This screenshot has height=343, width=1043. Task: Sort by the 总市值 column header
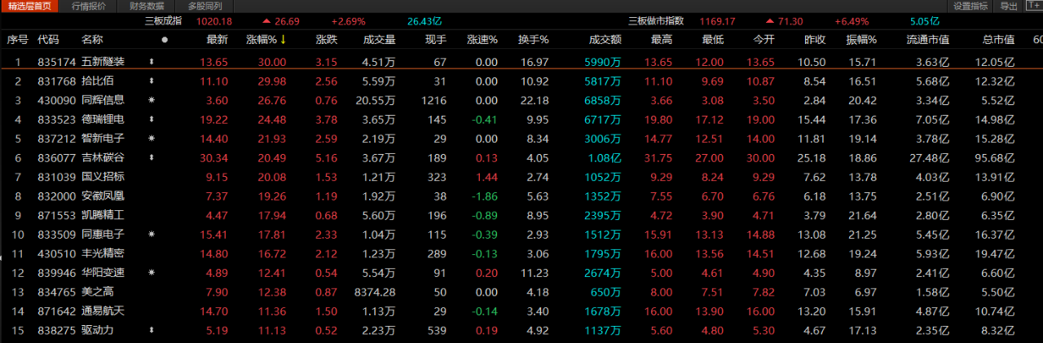tap(997, 39)
